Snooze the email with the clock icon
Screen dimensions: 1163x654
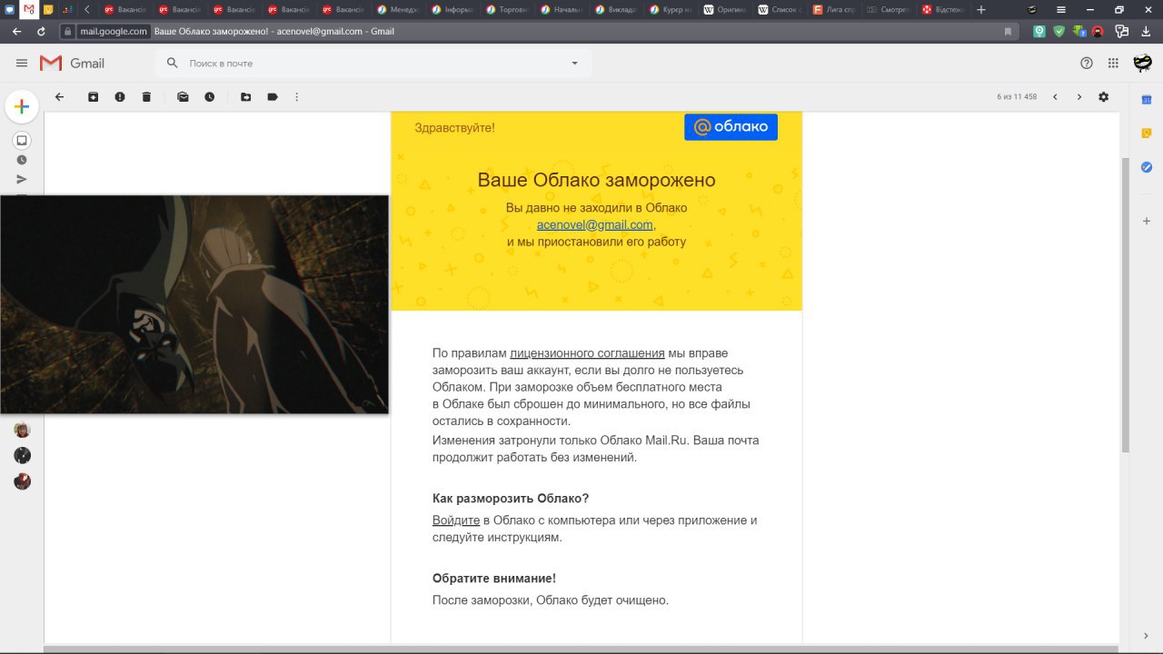210,96
